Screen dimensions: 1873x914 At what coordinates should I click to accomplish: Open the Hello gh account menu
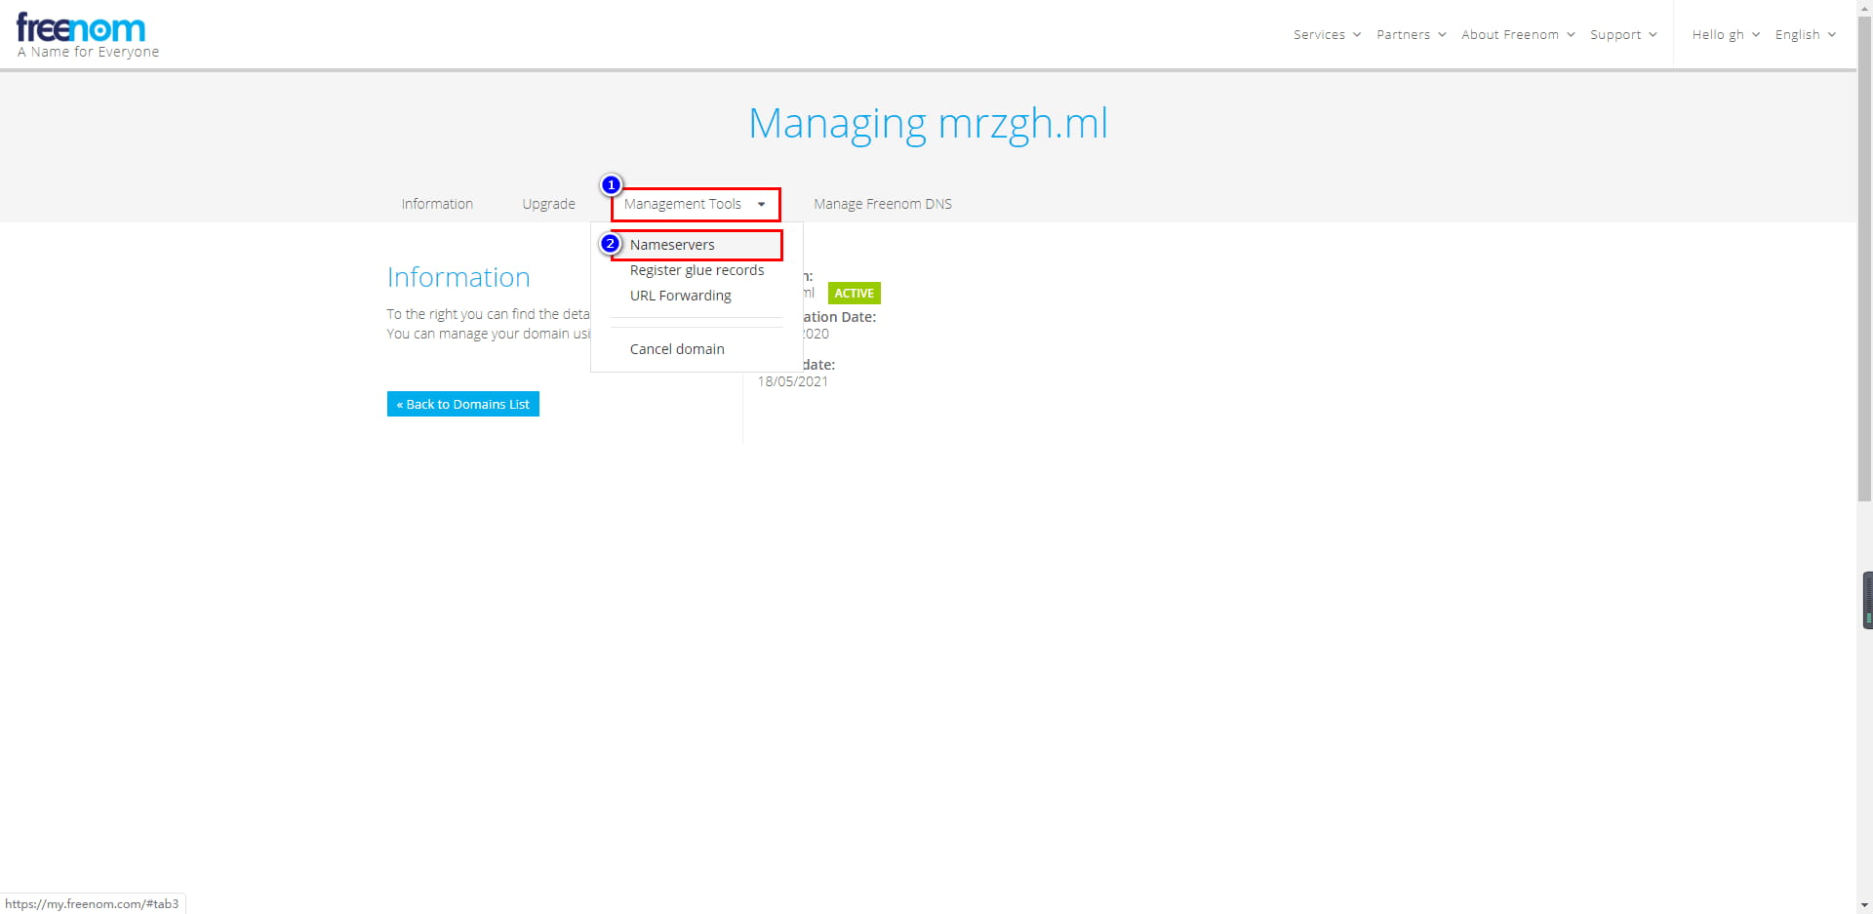(x=1726, y=34)
